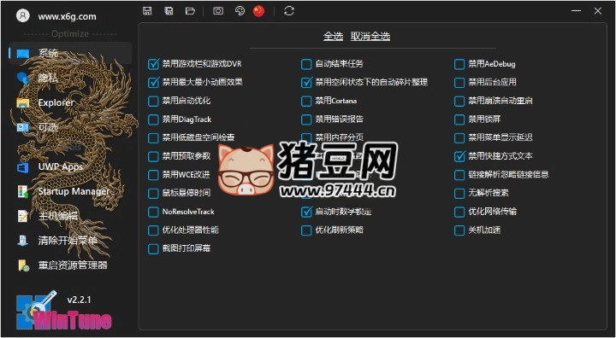616x338 pixels.
Task: Tick 禁用错误报告 checkbox
Action: pyautogui.click(x=306, y=119)
